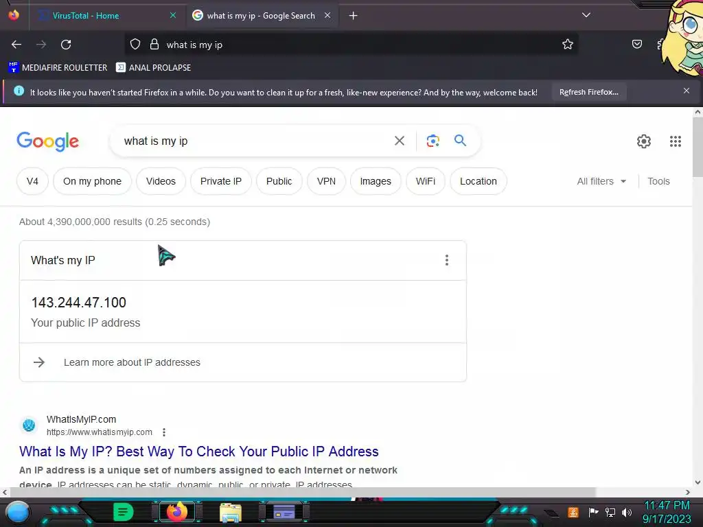Open the ANAL PROLAPSE bookmark
The width and height of the screenshot is (703, 527).
153,68
